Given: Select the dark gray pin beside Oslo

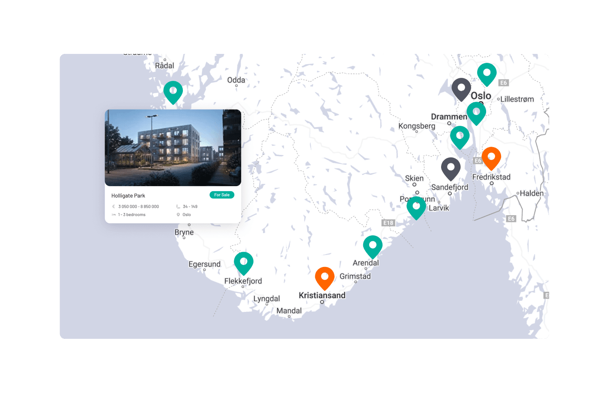Looking at the screenshot, I should [x=461, y=89].
